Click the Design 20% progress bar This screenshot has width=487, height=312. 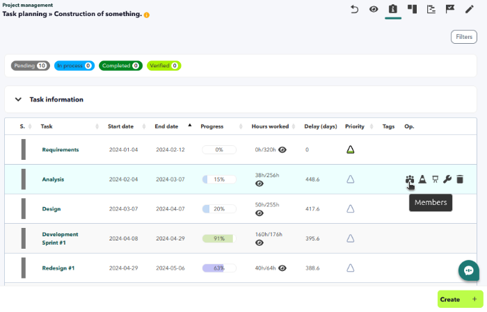pos(219,209)
